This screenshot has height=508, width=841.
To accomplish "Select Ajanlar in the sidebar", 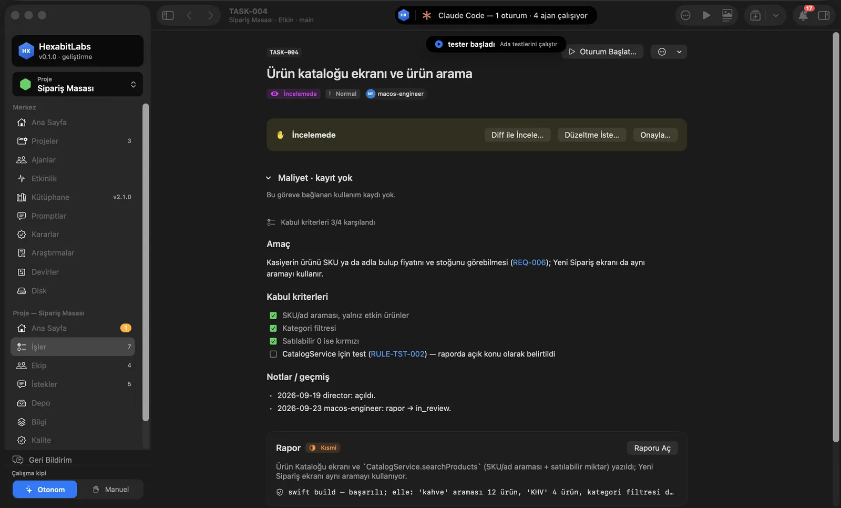I will (x=73, y=160).
